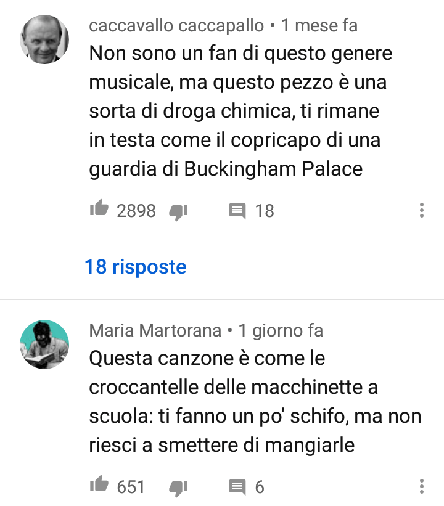Open replies icon showing 6

click(x=237, y=488)
